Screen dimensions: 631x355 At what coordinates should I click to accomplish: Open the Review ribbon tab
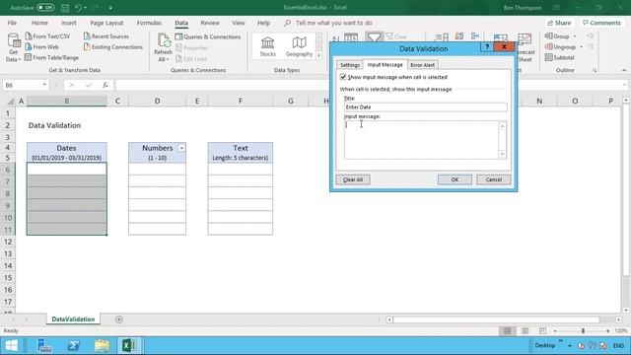[210, 23]
